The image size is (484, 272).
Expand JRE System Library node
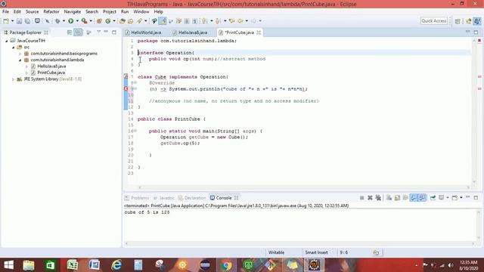coord(14,79)
